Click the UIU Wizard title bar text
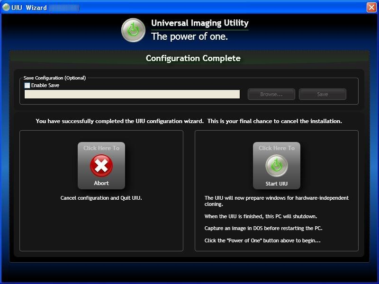 click(x=28, y=7)
